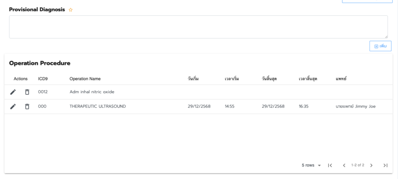This screenshot has width=400, height=179.
Task: Select the THERAPEUTIC ULTRASOUND operation name
Action: (98, 106)
